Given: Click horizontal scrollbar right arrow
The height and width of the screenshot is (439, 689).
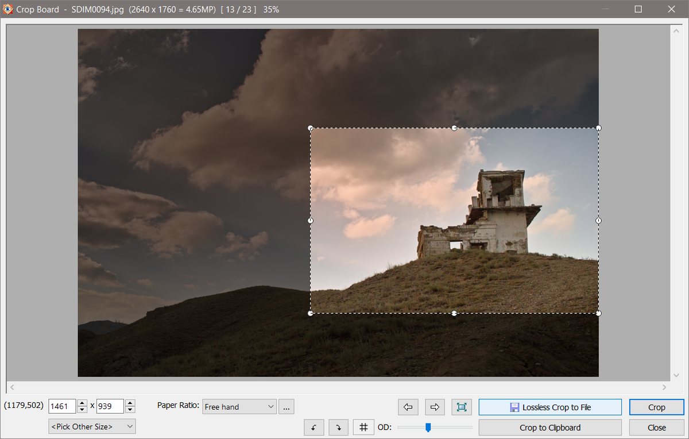Looking at the screenshot, I should [x=665, y=387].
